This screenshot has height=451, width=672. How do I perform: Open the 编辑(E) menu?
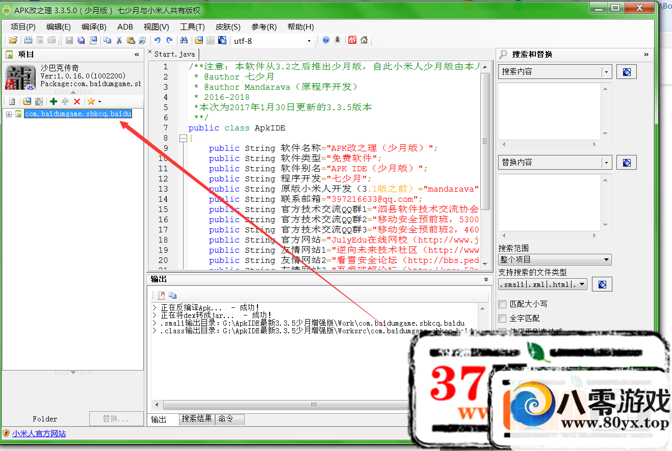(x=59, y=27)
